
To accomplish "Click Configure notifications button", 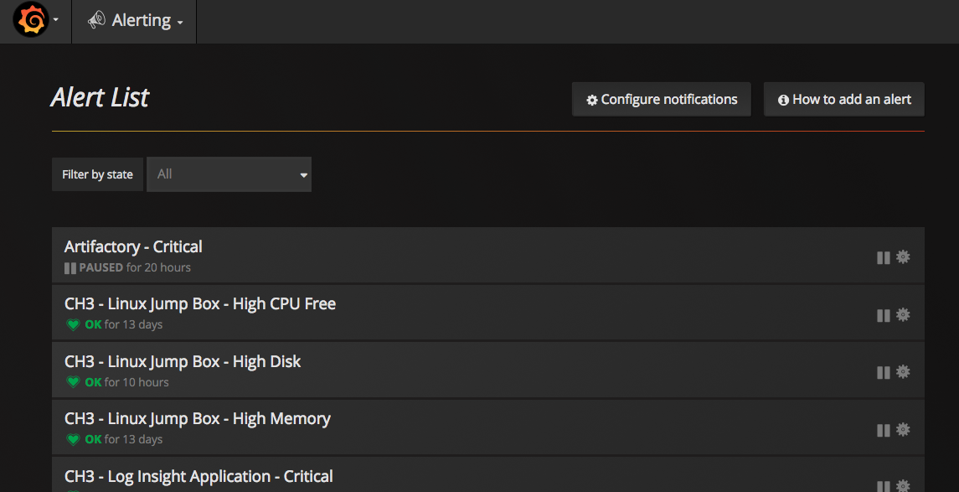I will (x=662, y=100).
